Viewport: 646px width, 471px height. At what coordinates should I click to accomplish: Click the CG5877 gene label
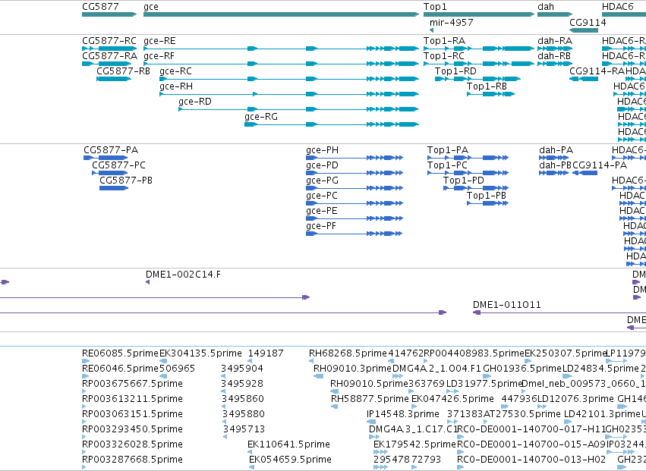[100, 7]
